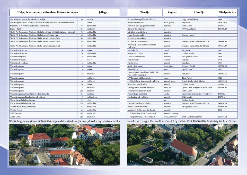247x175 pixels.
Task: Select the 'bazalt, gránit' material cell
Action: pyautogui.click(x=172, y=23)
